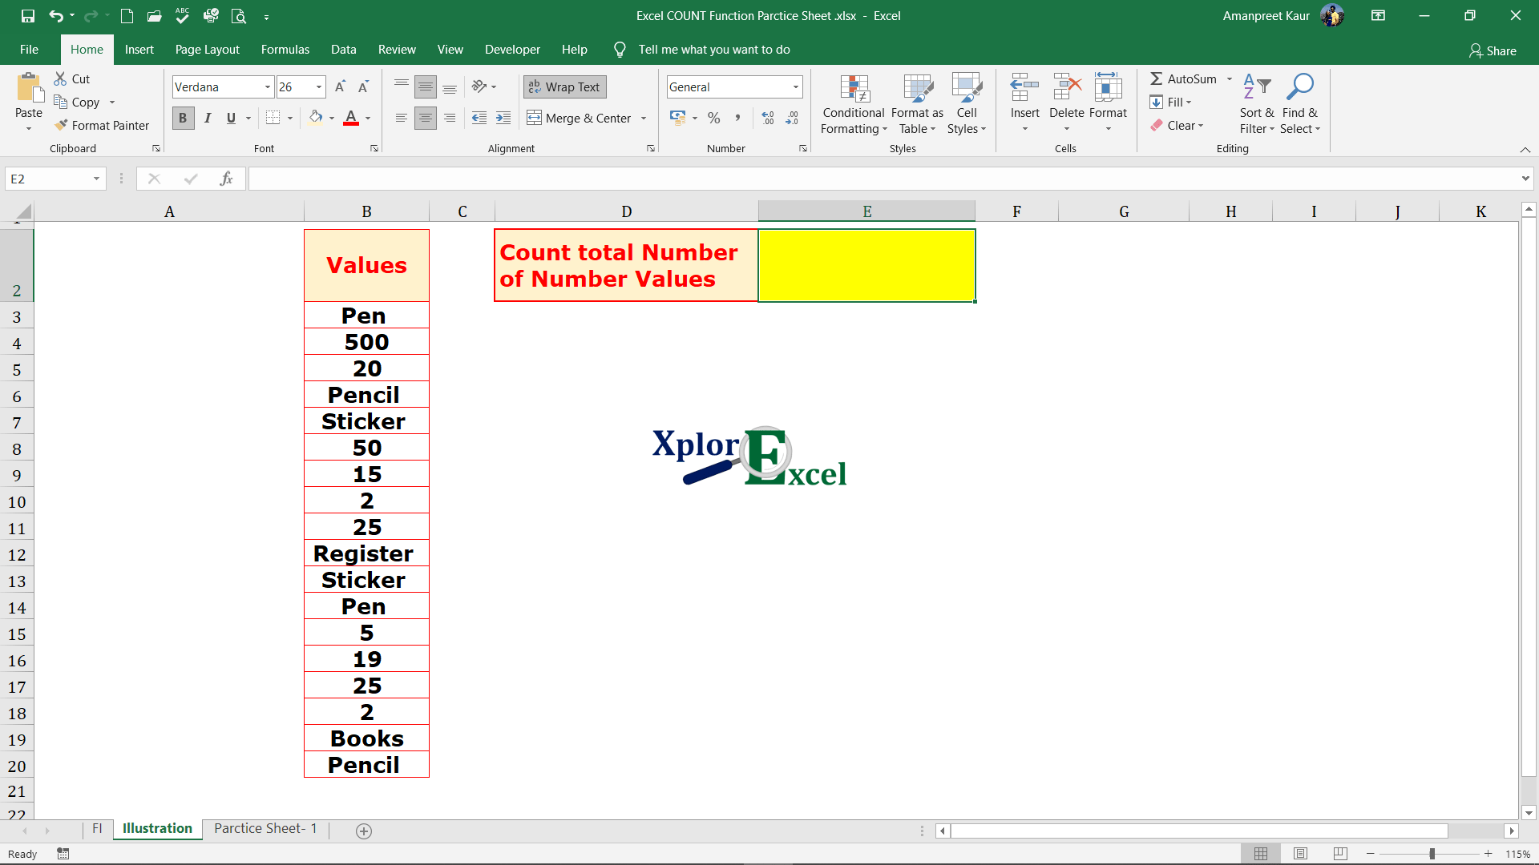
Task: Click the Print Preview icon in Quick Access Toolbar
Action: coord(238,16)
